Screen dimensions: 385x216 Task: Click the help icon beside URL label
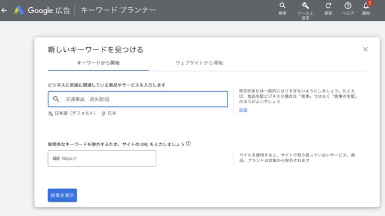(x=189, y=144)
